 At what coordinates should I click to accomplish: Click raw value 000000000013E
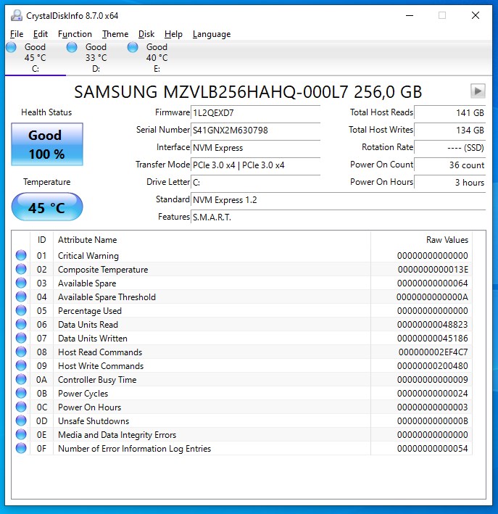tap(433, 270)
